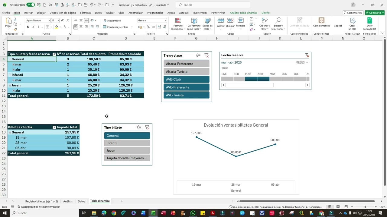The height and width of the screenshot is (217, 387).
Task: Click the increase decimals icon
Action: pyautogui.click(x=159, y=27)
